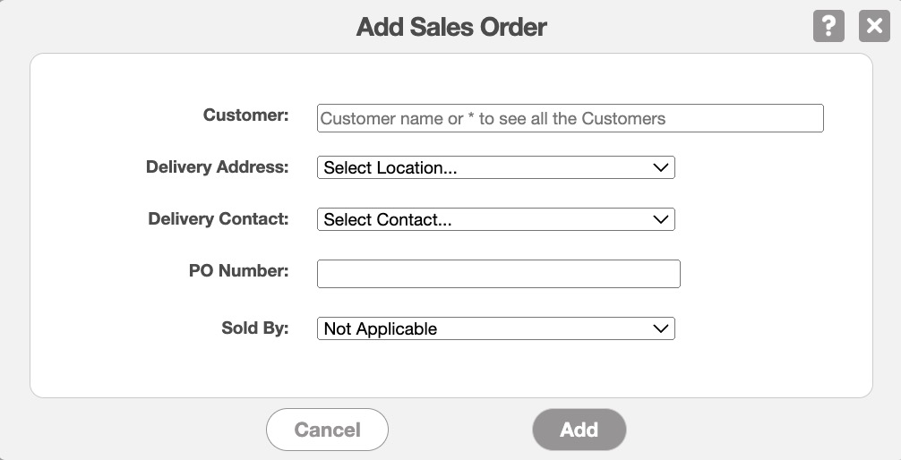This screenshot has width=901, height=460.
Task: Click the "Customer:" field label
Action: pos(245,115)
